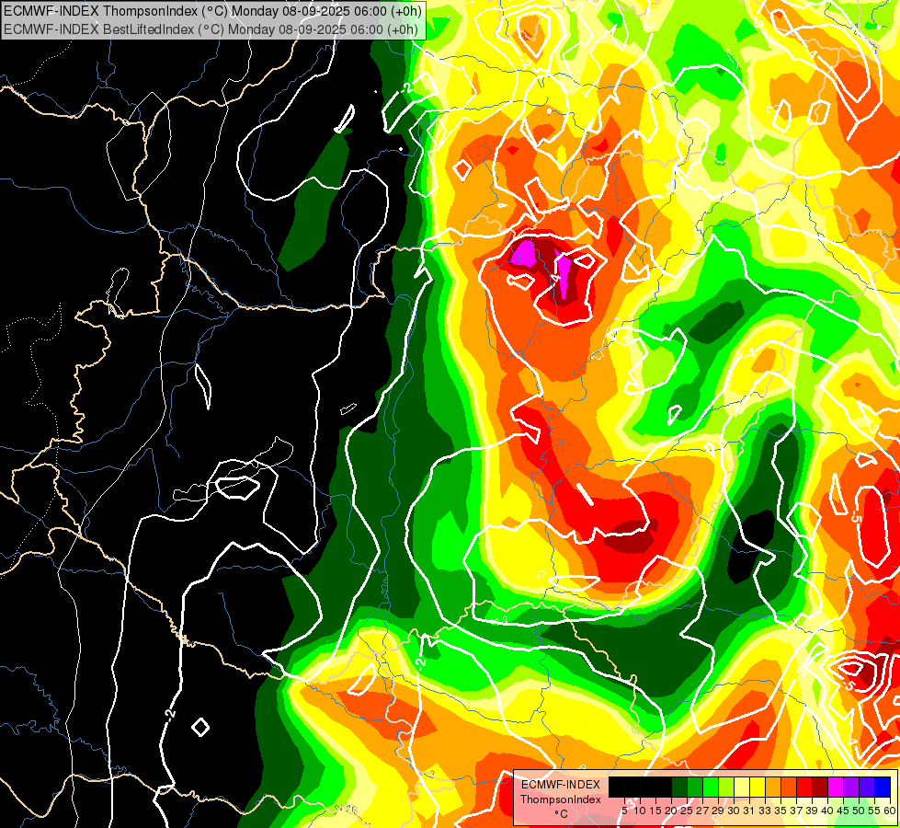Click legend tick value '30'

pyautogui.click(x=735, y=811)
